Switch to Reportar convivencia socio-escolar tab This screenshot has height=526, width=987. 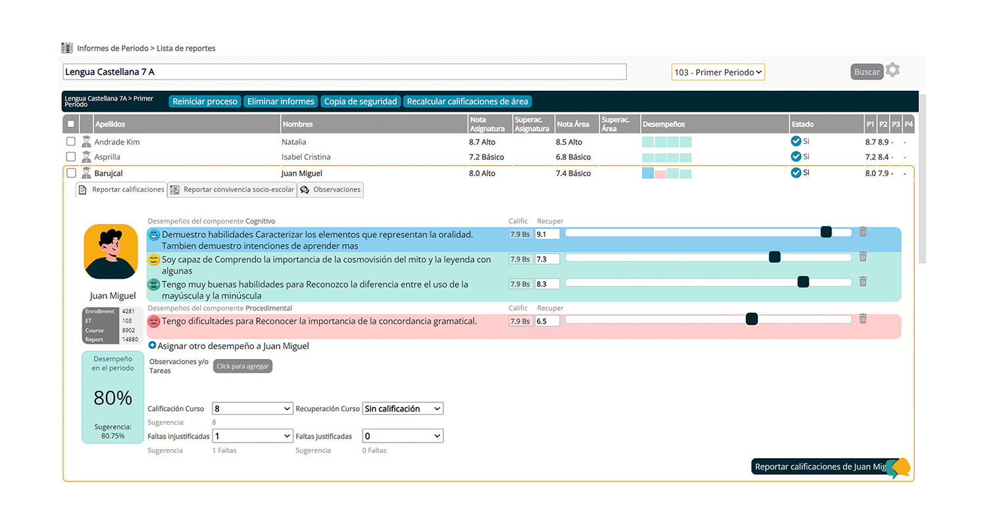pyautogui.click(x=232, y=189)
